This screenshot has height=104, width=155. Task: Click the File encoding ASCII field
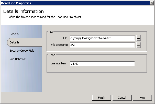click(102, 45)
